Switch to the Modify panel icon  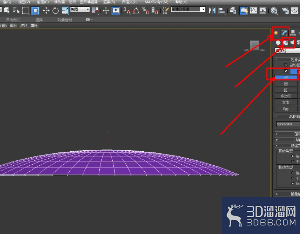coord(284,33)
